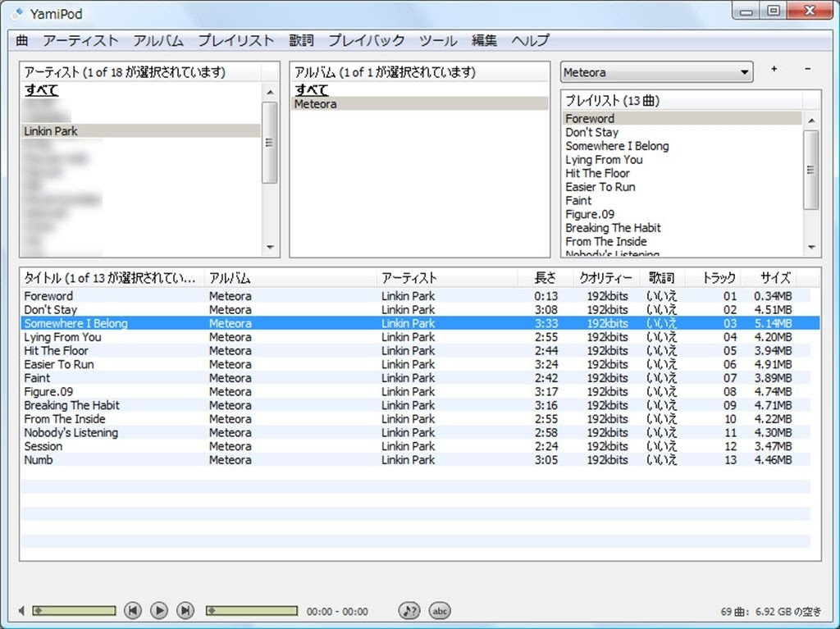Sort by the アルバム column header
The height and width of the screenshot is (629, 840).
290,277
